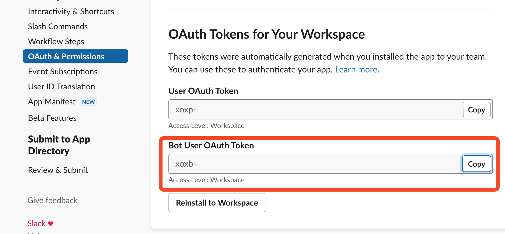Click the xoxp- user token field
Image resolution: width=505 pixels, height=234 pixels.
click(x=314, y=110)
